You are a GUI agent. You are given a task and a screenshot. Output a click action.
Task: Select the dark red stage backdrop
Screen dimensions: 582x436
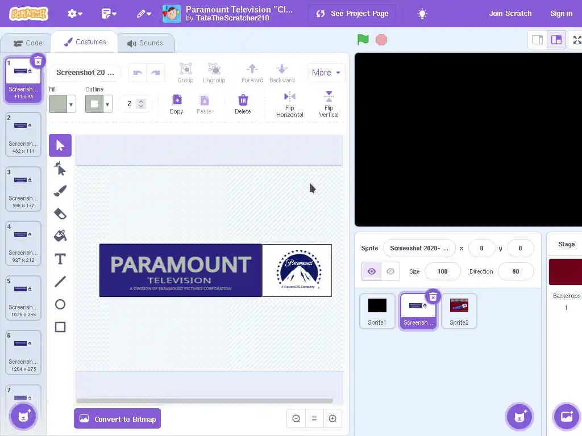(x=566, y=272)
